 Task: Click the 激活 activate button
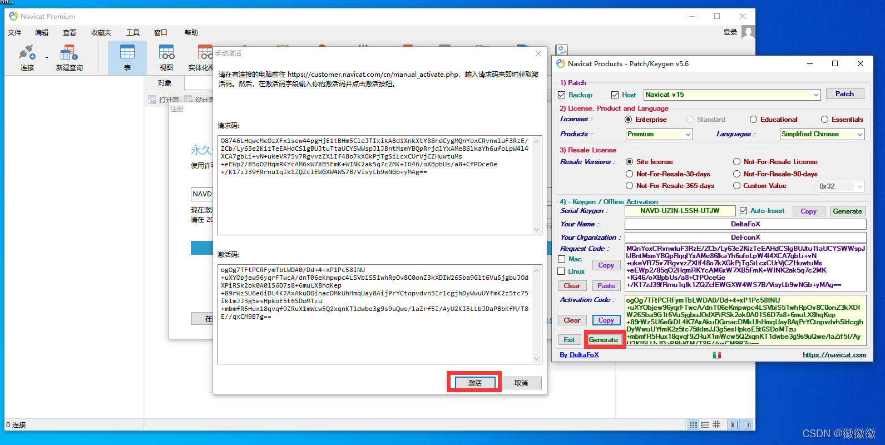point(475,383)
